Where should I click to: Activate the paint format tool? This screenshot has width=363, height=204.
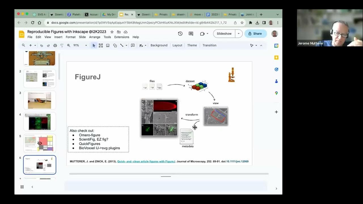[x=62, y=45]
